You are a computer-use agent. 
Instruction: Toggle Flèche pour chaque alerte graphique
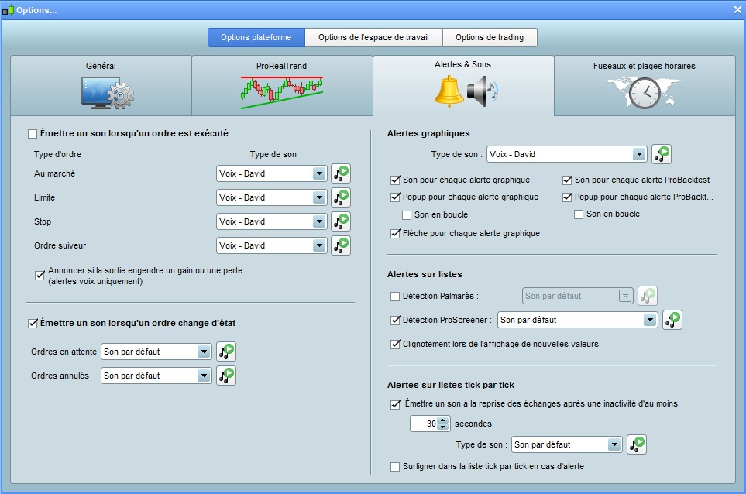(395, 233)
